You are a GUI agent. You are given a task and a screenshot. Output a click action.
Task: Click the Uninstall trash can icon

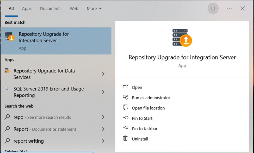[125, 139]
